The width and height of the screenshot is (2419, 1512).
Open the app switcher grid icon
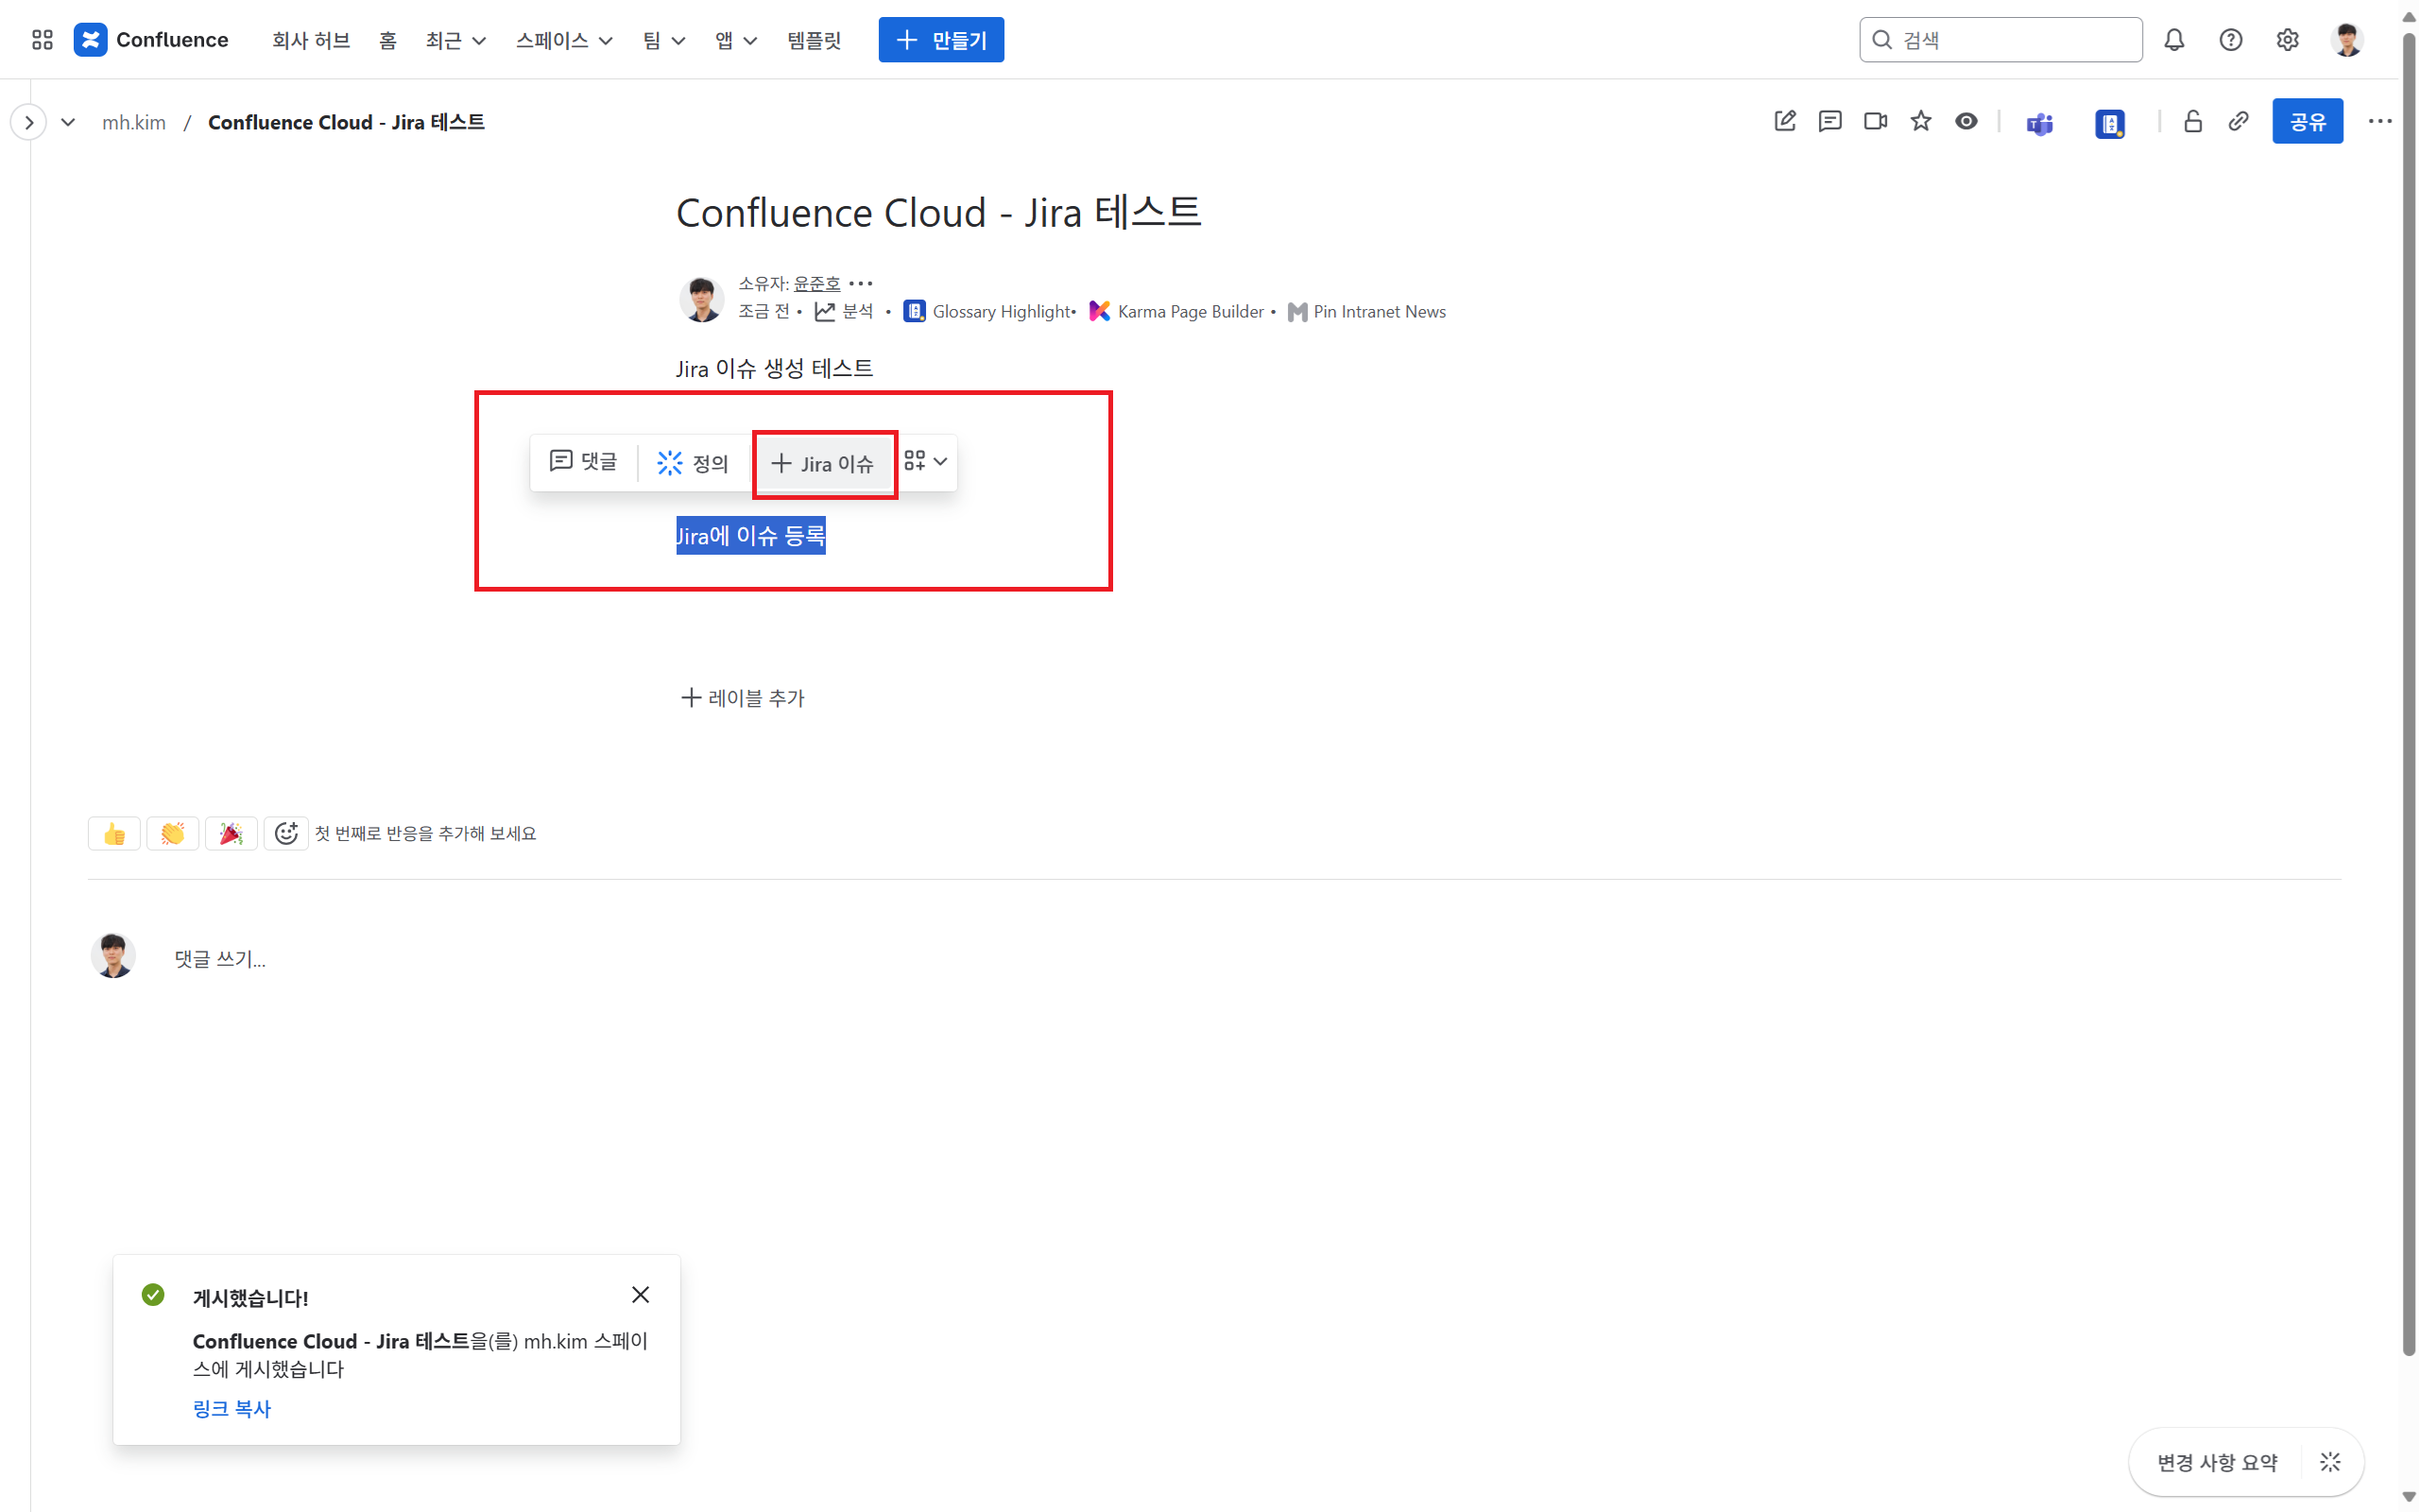(42, 40)
